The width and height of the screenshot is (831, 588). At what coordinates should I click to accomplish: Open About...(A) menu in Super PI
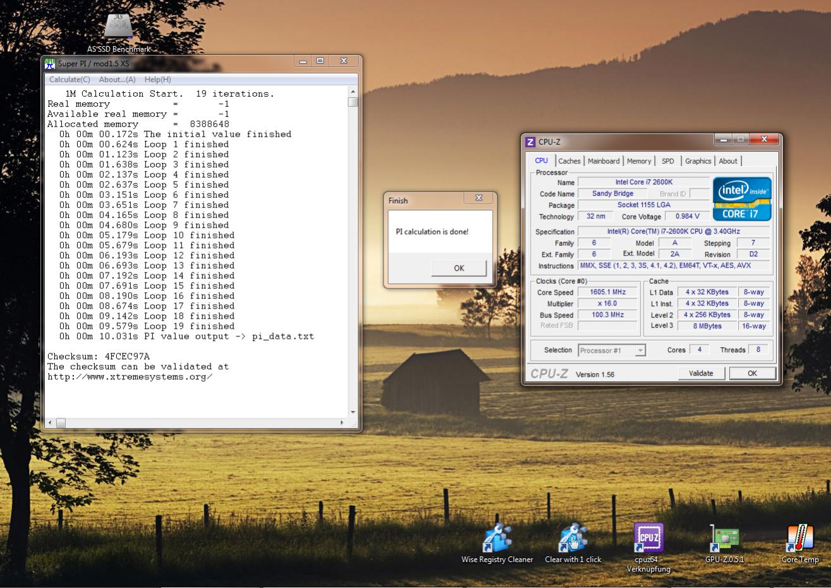click(117, 80)
